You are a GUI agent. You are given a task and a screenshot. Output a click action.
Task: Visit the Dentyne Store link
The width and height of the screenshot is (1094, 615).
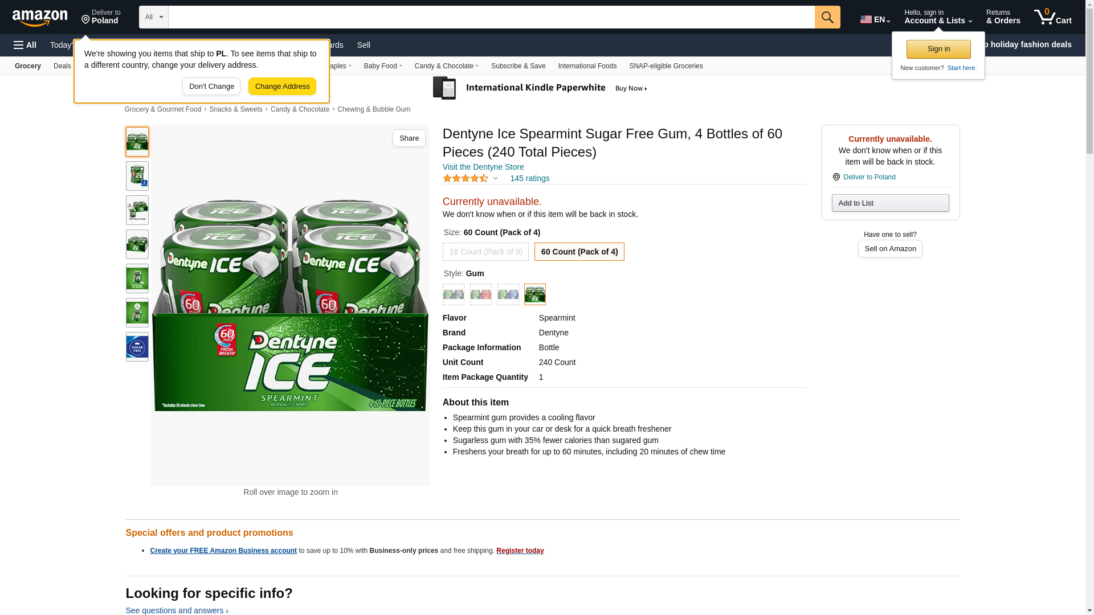click(483, 167)
